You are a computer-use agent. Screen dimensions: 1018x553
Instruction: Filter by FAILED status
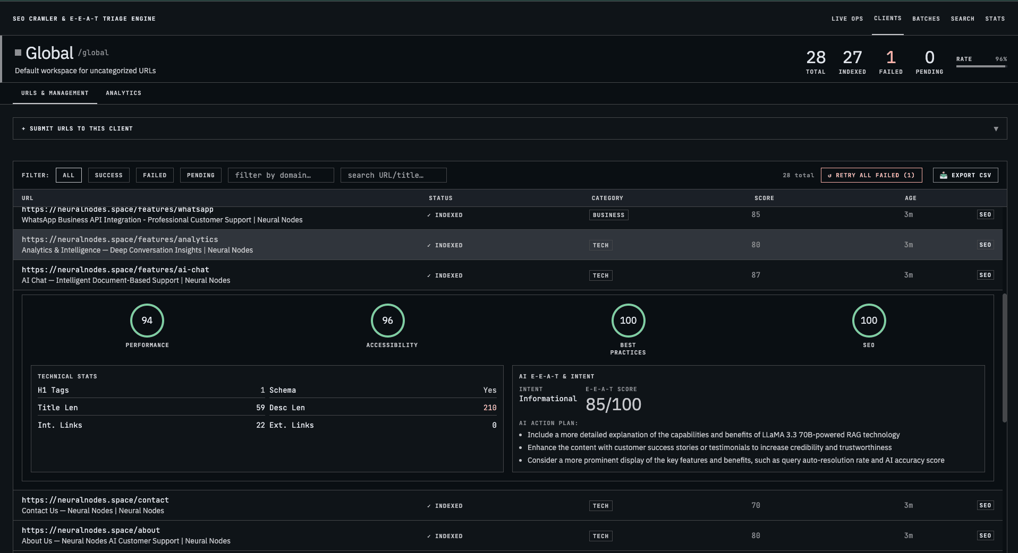coord(155,175)
